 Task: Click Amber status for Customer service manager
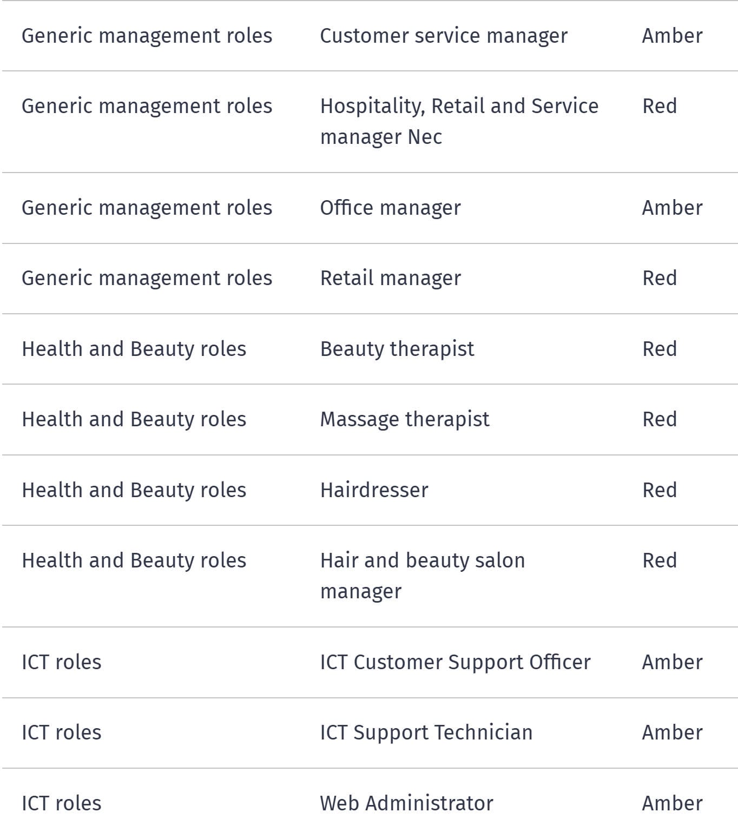(672, 36)
